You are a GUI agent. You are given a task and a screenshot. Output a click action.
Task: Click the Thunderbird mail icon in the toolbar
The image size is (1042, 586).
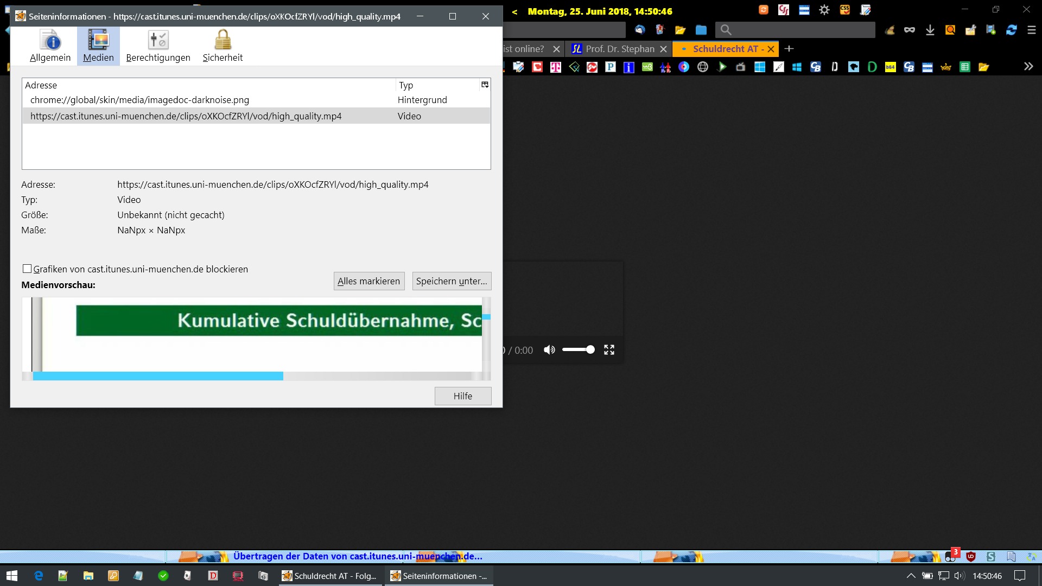coord(640,30)
